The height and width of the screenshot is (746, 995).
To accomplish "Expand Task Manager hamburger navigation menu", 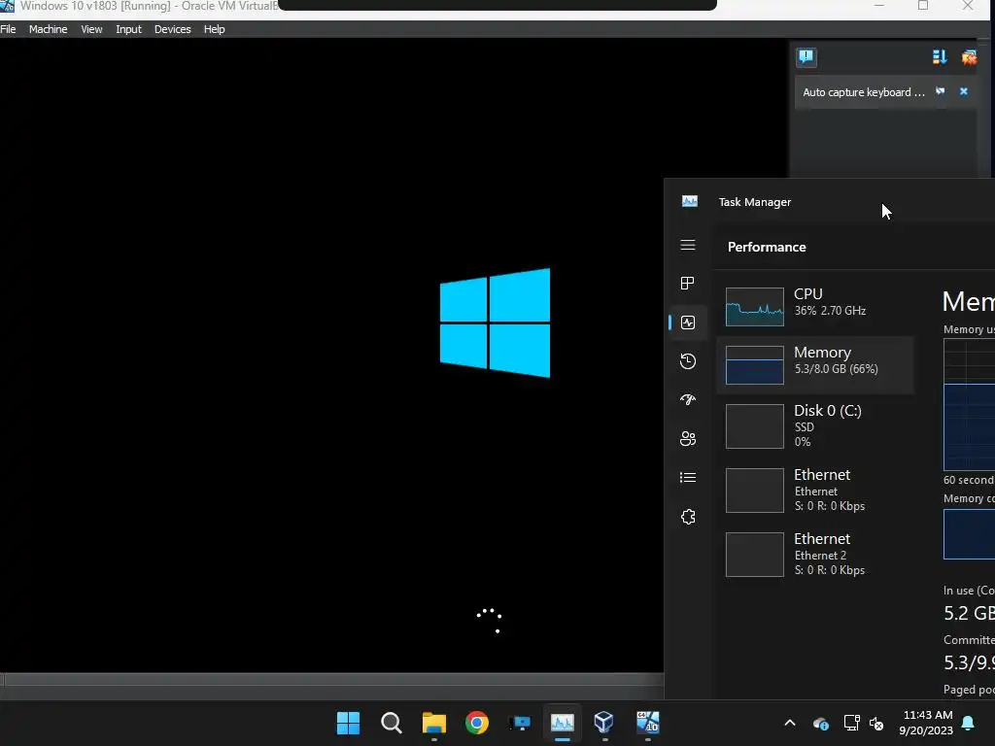I will [x=688, y=245].
